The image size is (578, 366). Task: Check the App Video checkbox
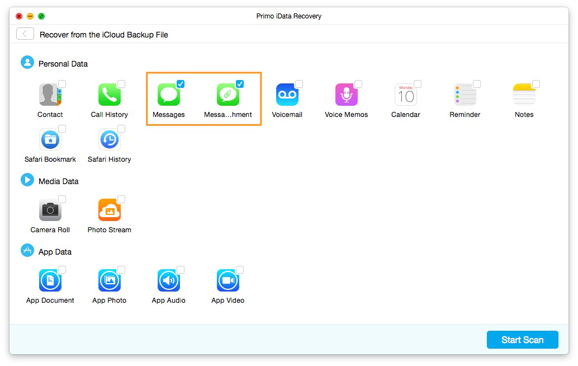coord(240,270)
